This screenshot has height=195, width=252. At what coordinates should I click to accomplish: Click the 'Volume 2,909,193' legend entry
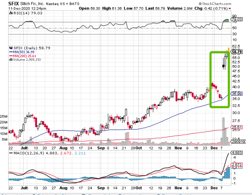(27, 60)
